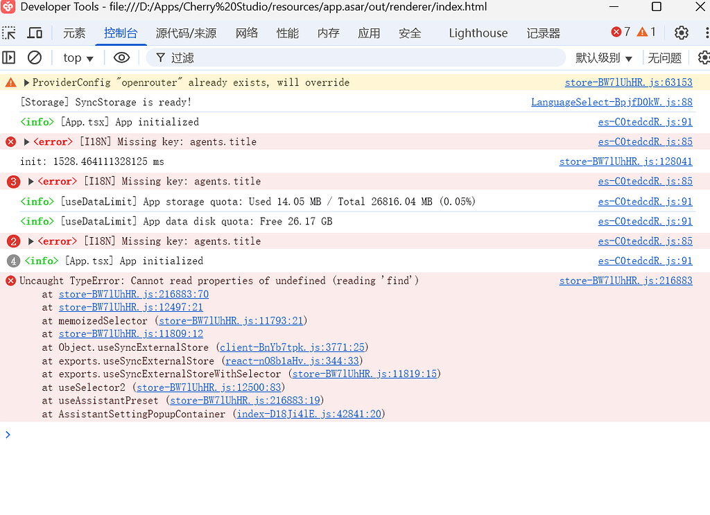Click the console prompt input line
The height and width of the screenshot is (515, 710).
[x=355, y=435]
